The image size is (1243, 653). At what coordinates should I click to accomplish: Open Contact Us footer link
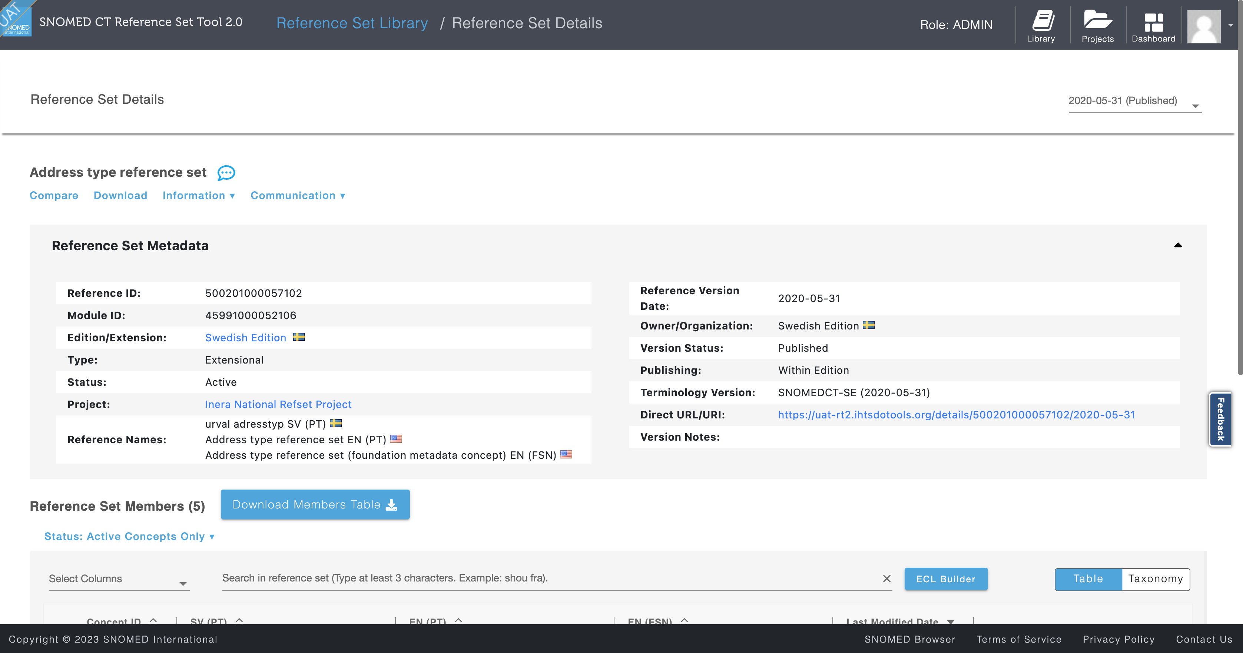coord(1204,639)
